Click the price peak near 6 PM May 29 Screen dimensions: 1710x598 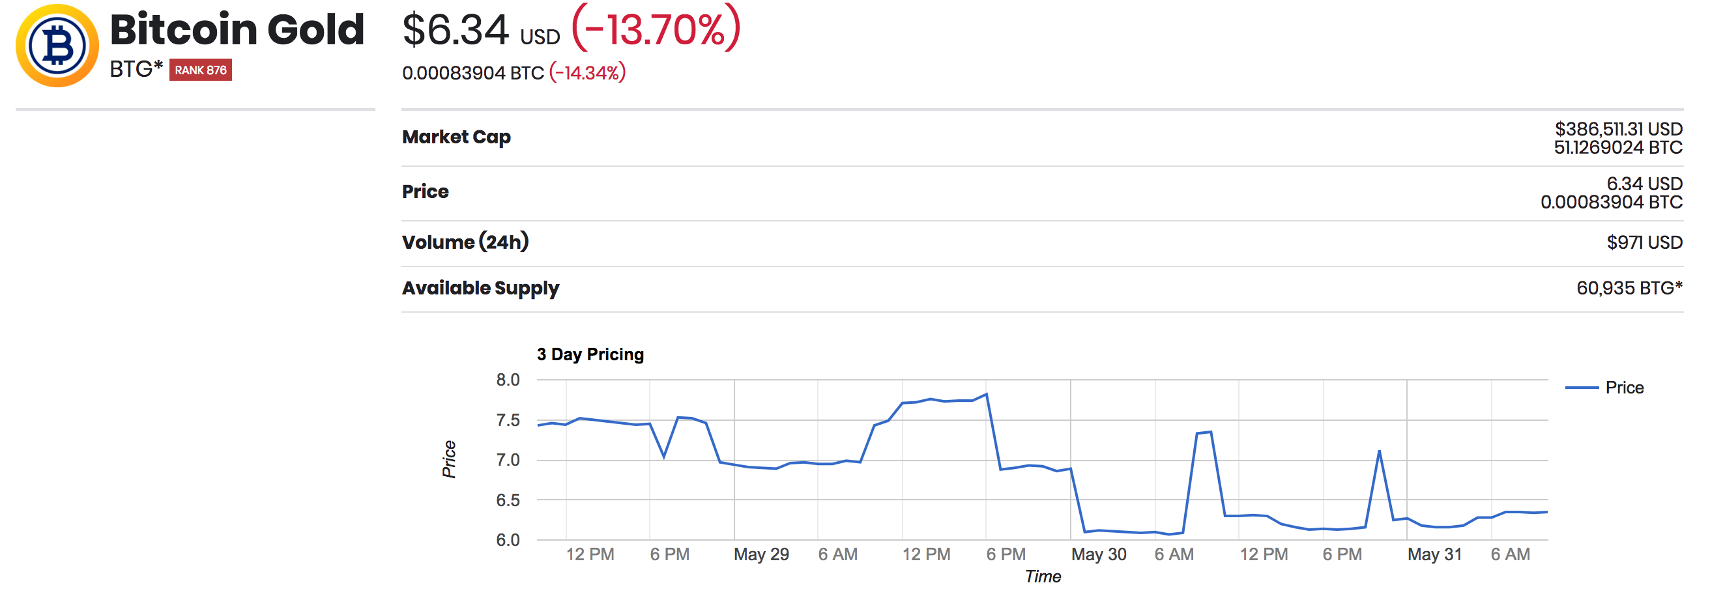pyautogui.click(x=987, y=394)
